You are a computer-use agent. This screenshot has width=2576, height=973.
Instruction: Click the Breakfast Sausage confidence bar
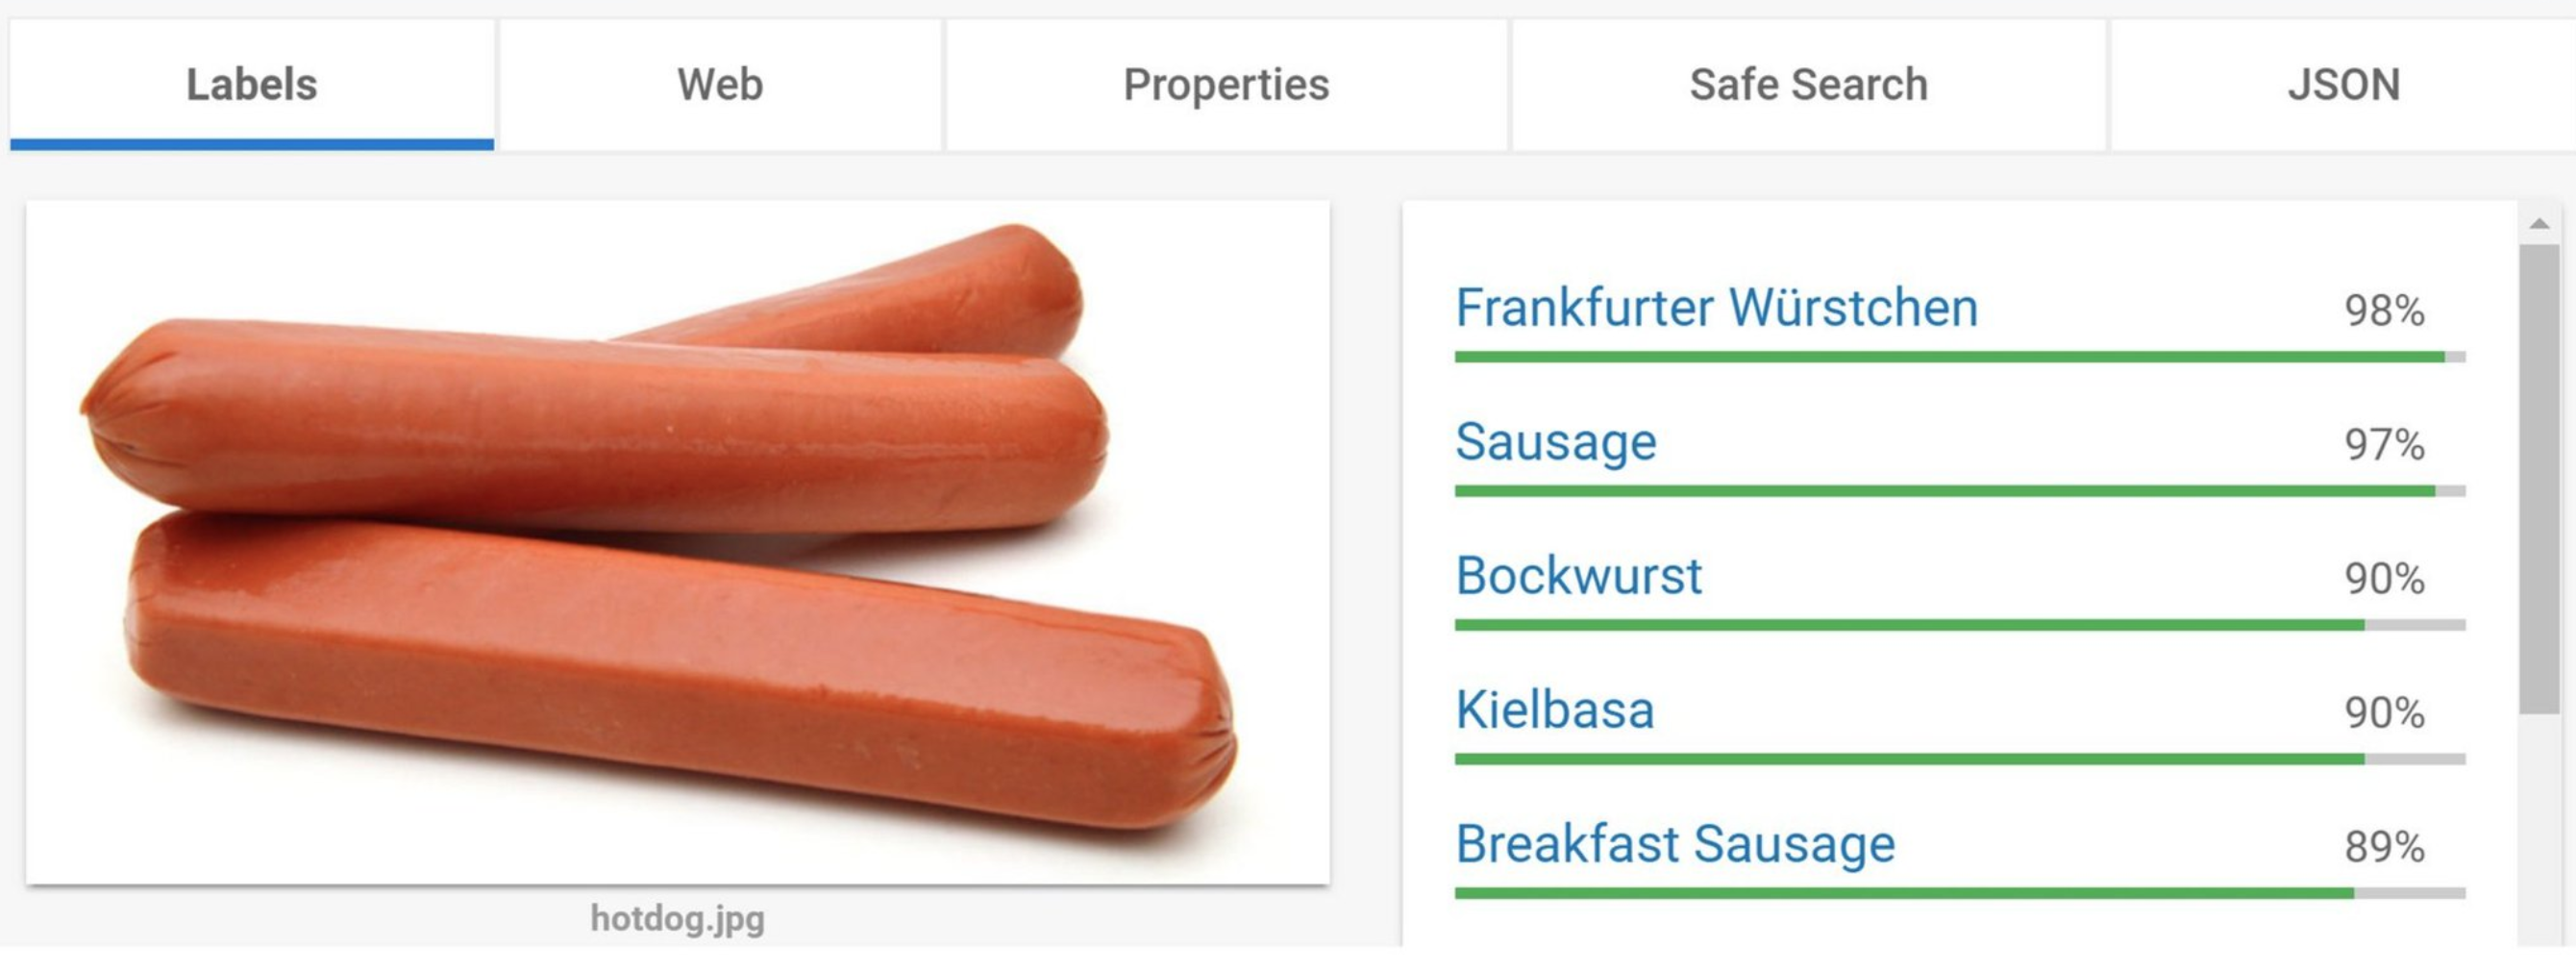coord(1960,893)
